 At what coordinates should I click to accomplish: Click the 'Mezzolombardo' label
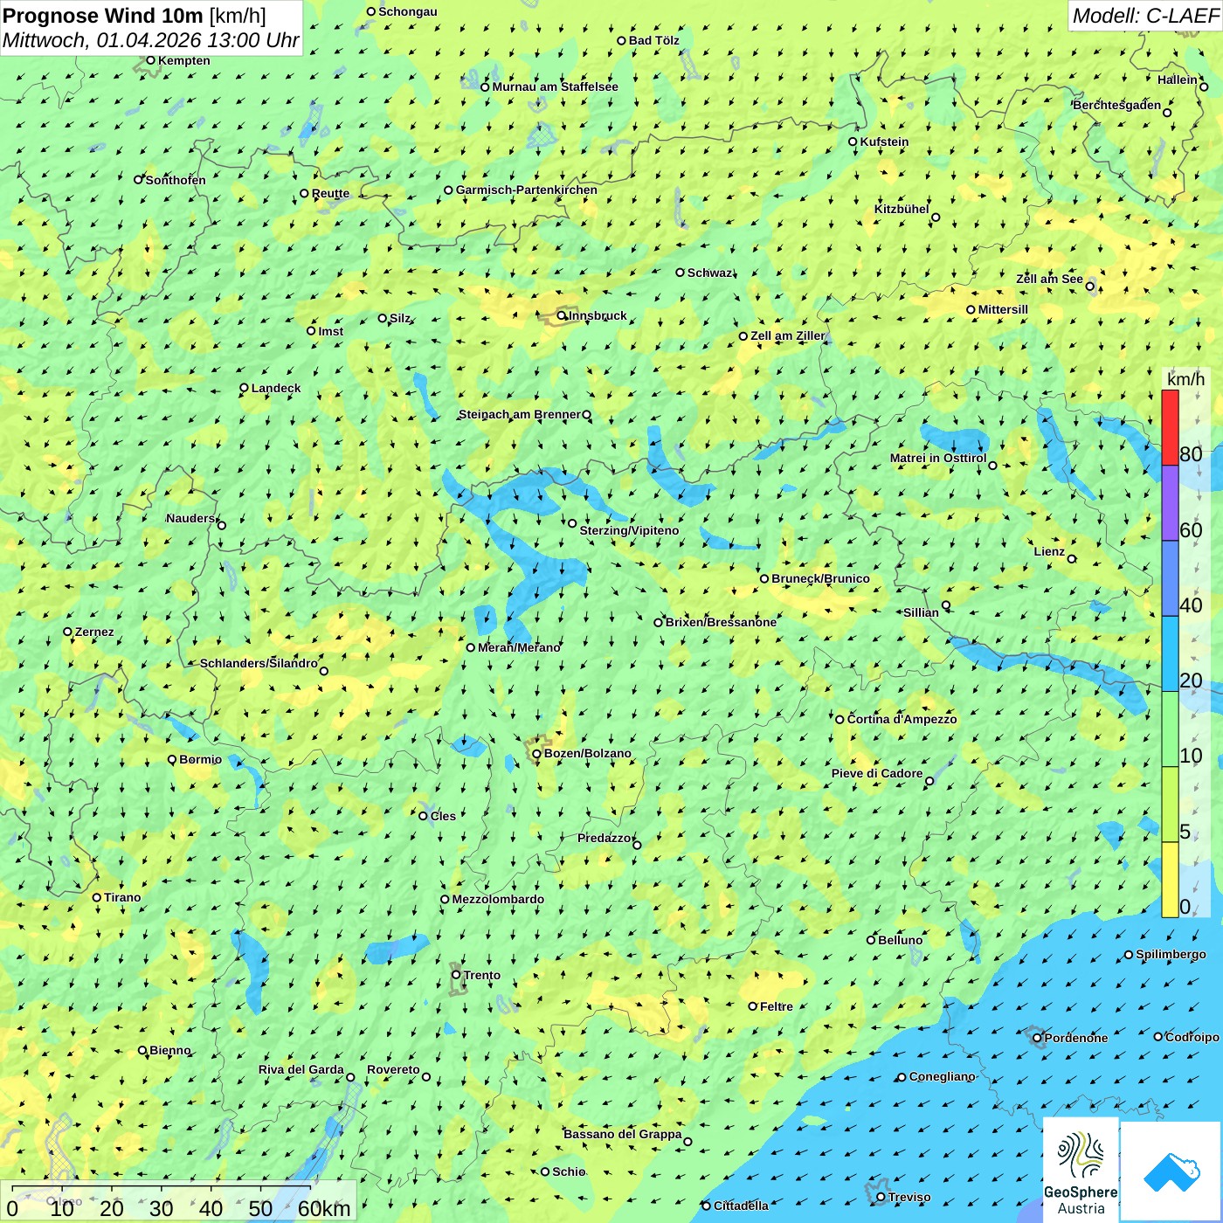tap(498, 899)
